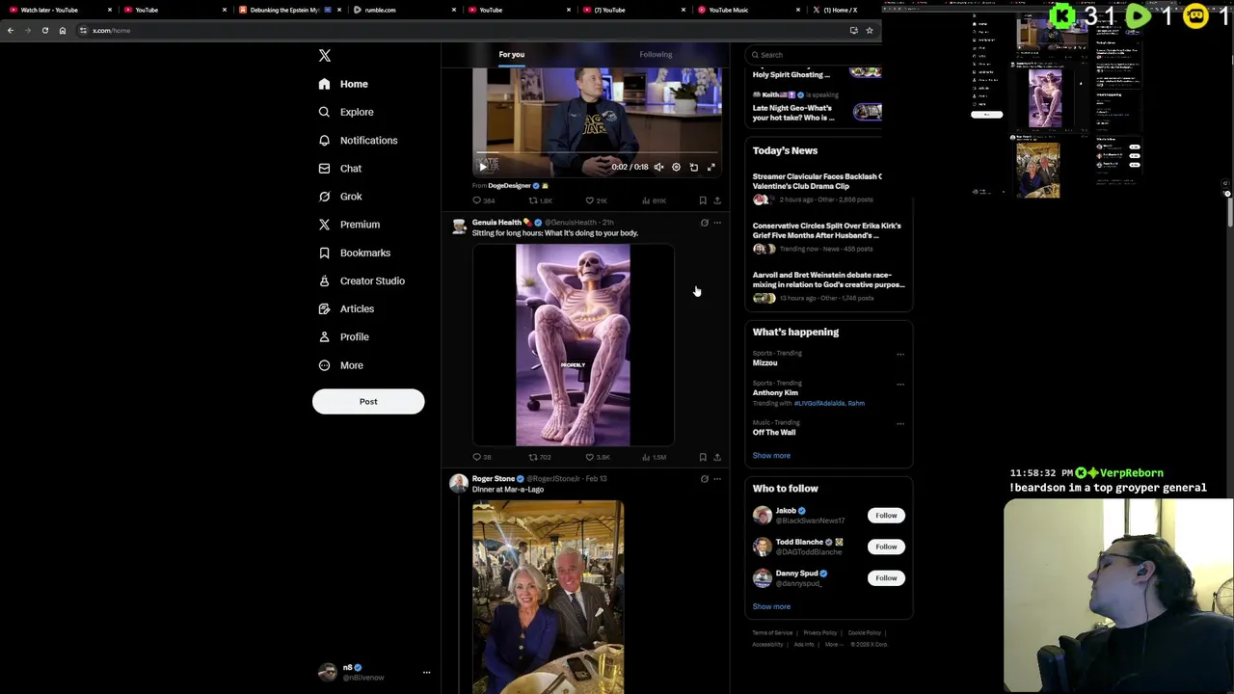Open more options for Mizzou trend
Screen dimensions: 1234x694
pos(900,354)
